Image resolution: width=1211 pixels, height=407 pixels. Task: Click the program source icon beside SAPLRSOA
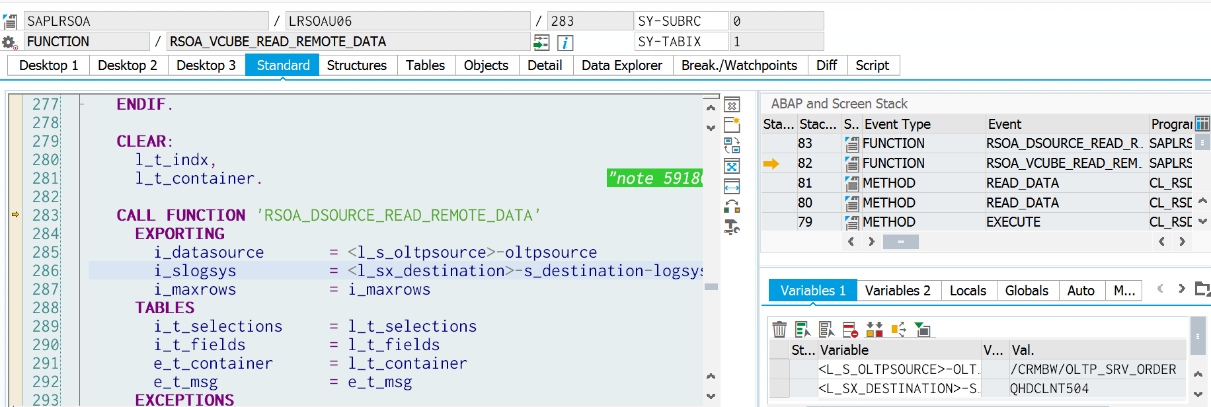pyautogui.click(x=10, y=21)
